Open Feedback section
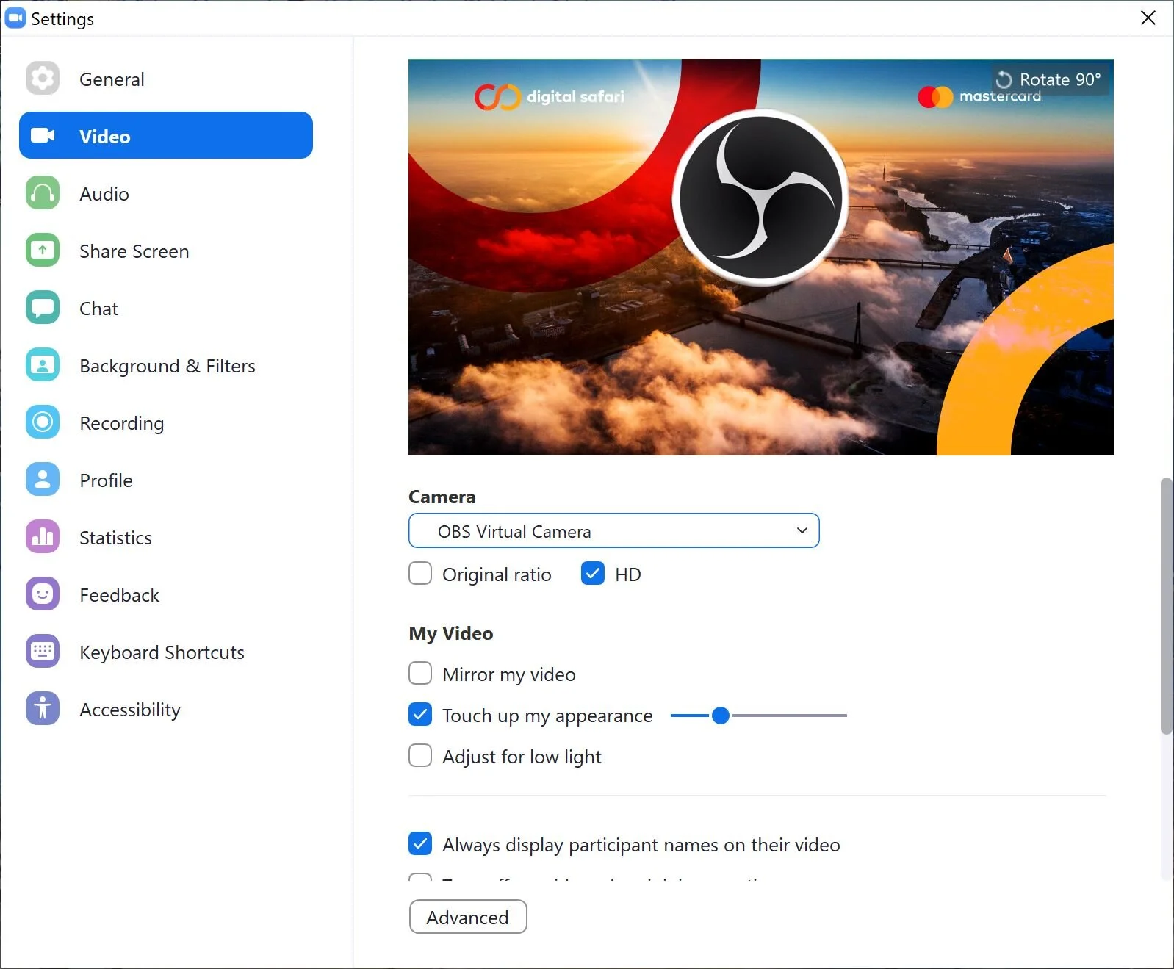 [166, 594]
